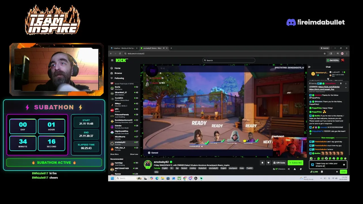This screenshot has height=204, width=363.
Task: Open File Explorer on the taskbar
Action: click(162, 178)
